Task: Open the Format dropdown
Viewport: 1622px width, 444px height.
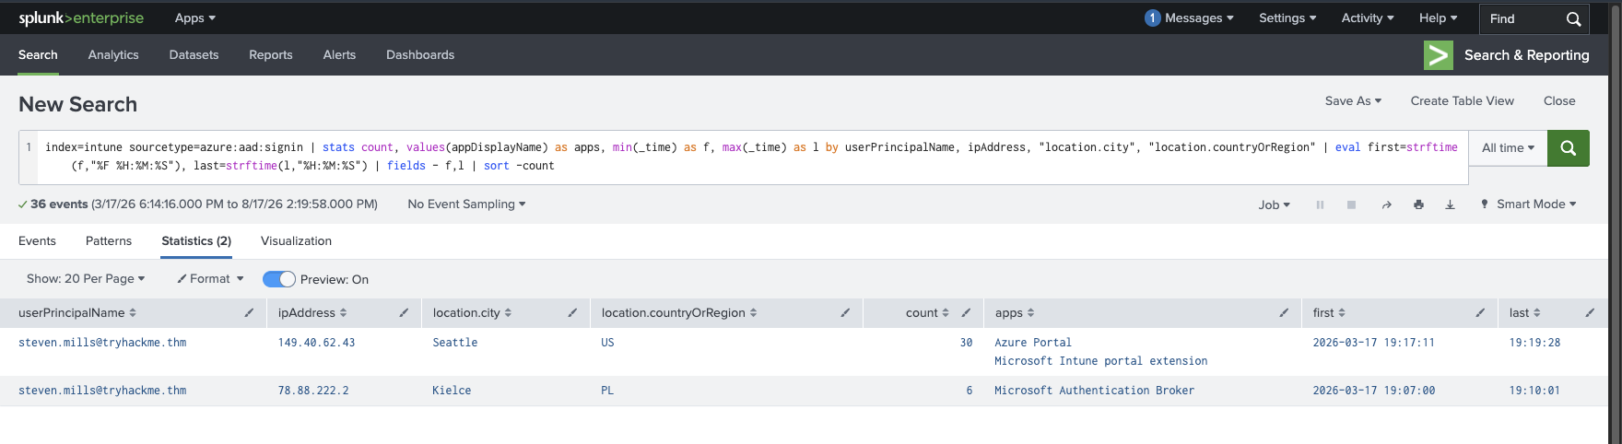Action: [211, 279]
